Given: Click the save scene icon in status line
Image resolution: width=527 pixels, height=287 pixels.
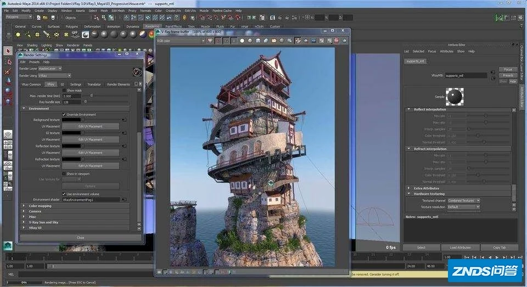Looking at the screenshot, I should tap(53, 18).
